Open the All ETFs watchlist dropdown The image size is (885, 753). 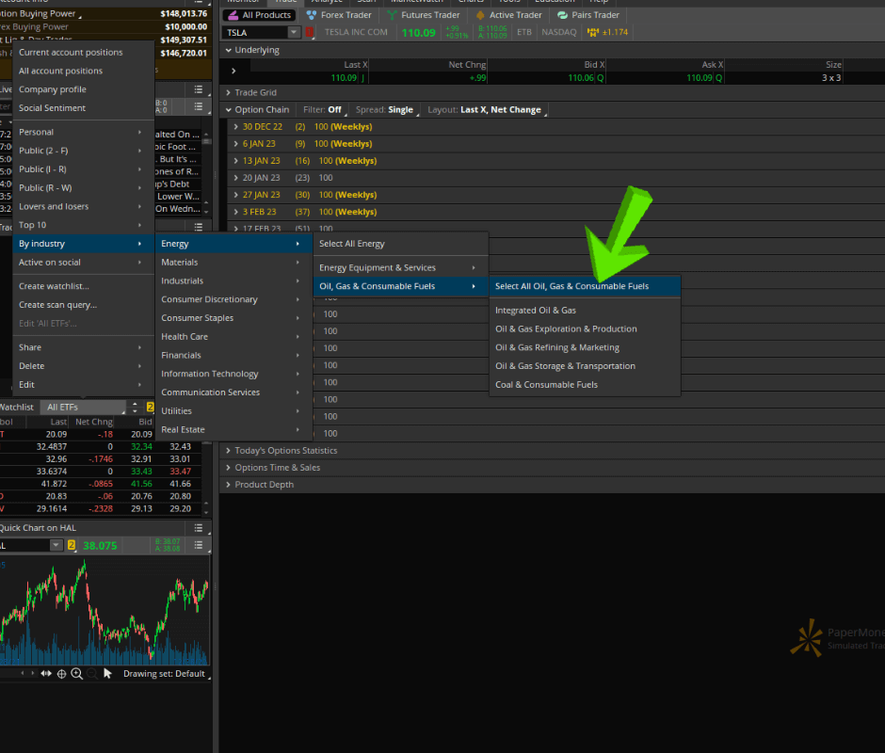point(84,407)
